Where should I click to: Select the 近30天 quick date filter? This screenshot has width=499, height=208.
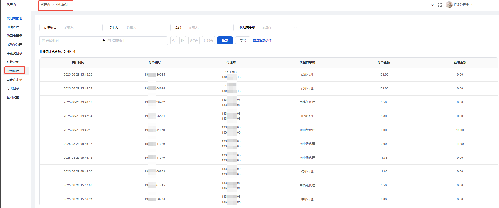(208, 41)
